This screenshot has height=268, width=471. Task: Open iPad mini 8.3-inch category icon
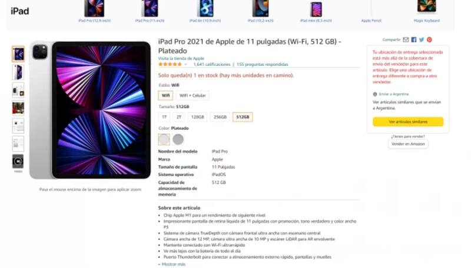(316, 9)
